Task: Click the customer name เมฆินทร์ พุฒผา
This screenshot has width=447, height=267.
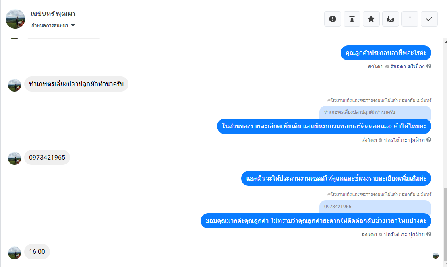Action: [x=53, y=14]
